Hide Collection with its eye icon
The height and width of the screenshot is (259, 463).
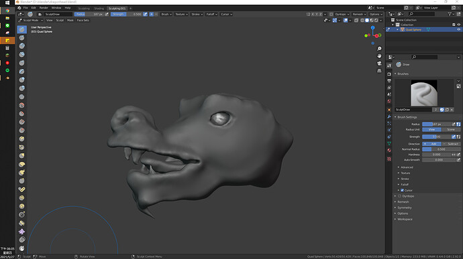click(x=458, y=25)
